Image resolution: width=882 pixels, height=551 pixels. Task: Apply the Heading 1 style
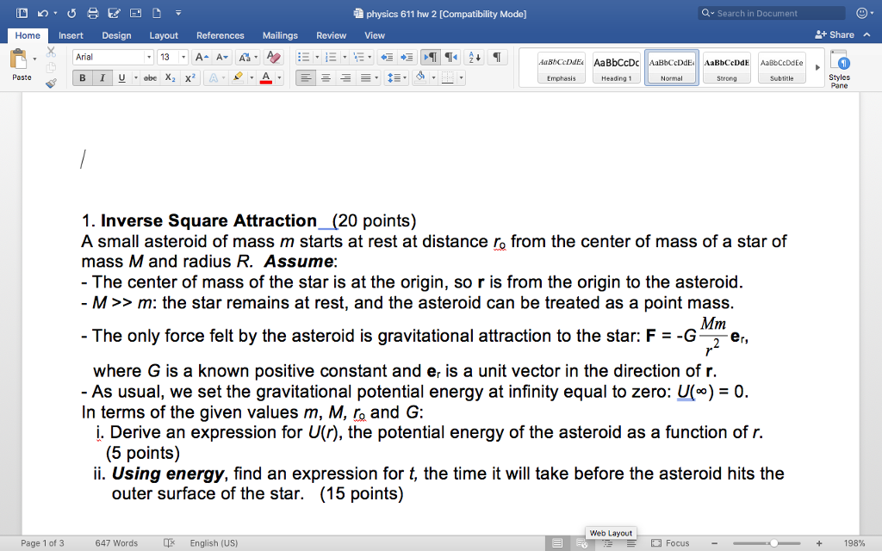pos(617,67)
